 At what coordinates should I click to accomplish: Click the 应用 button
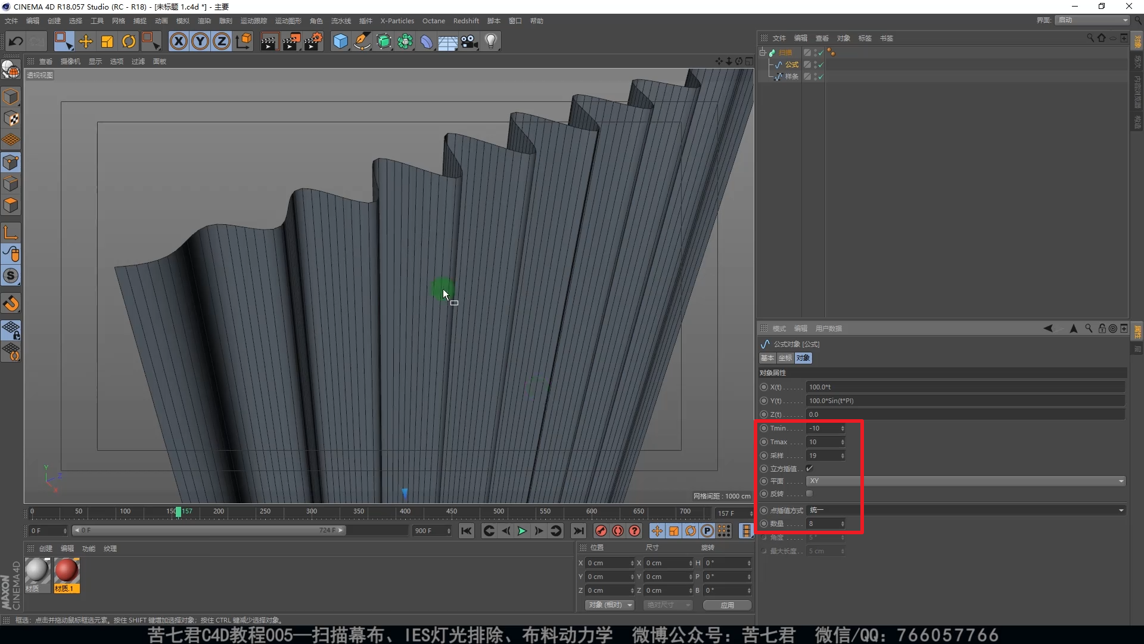(x=727, y=605)
